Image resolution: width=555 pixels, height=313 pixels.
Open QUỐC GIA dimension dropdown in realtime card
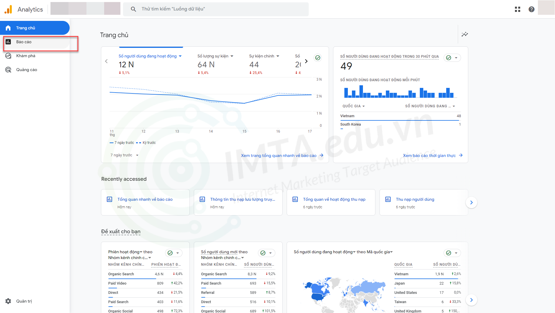click(354, 106)
